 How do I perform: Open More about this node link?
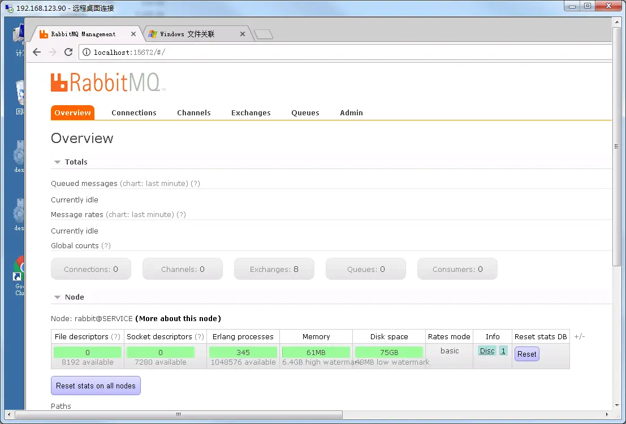(178, 319)
